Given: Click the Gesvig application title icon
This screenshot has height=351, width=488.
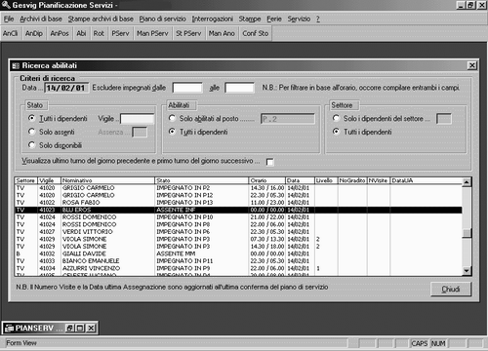Looking at the screenshot, I should click(x=6, y=5).
